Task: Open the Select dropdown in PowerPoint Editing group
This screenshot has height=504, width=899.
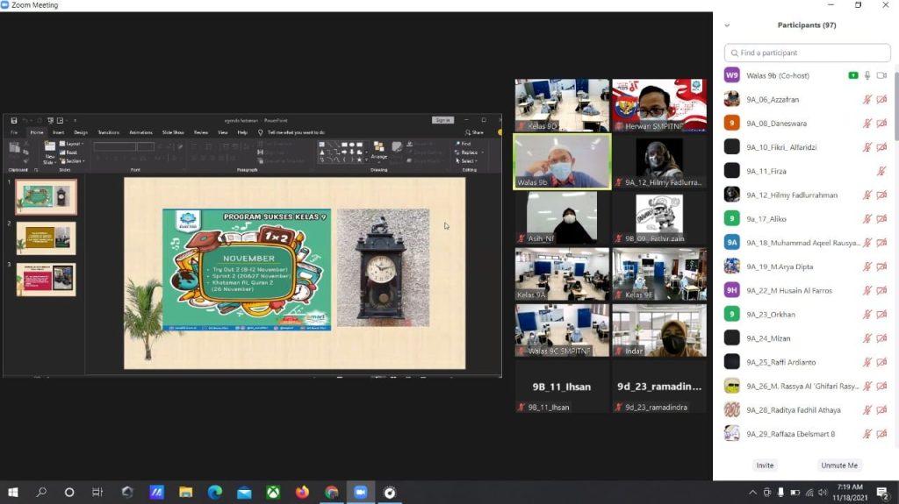Action: (x=468, y=161)
